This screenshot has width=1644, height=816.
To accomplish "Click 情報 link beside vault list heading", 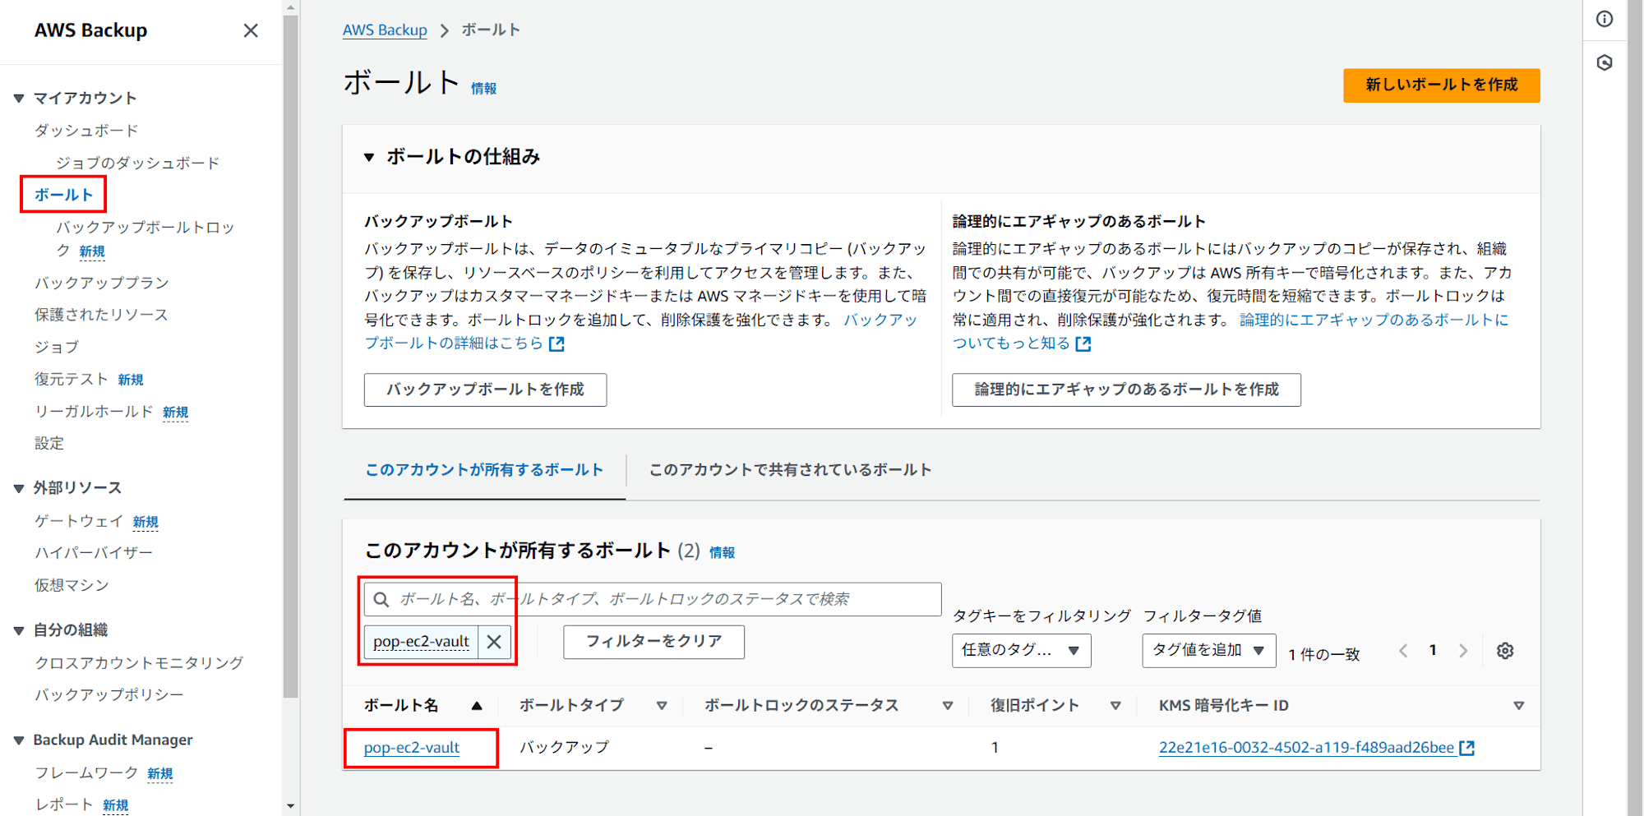I will pos(722,553).
